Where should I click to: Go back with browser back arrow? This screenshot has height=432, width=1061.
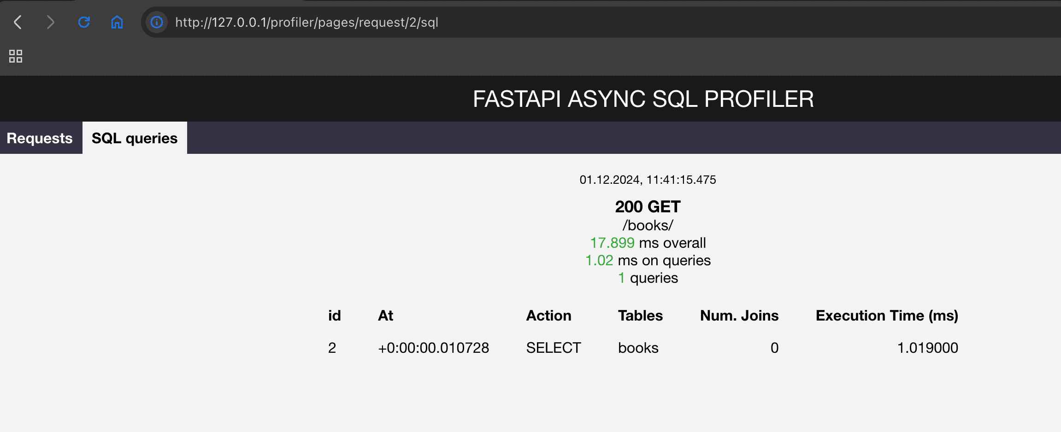[18, 22]
